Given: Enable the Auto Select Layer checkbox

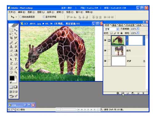Looking at the screenshot, I should pyautogui.click(x=21, y=17).
